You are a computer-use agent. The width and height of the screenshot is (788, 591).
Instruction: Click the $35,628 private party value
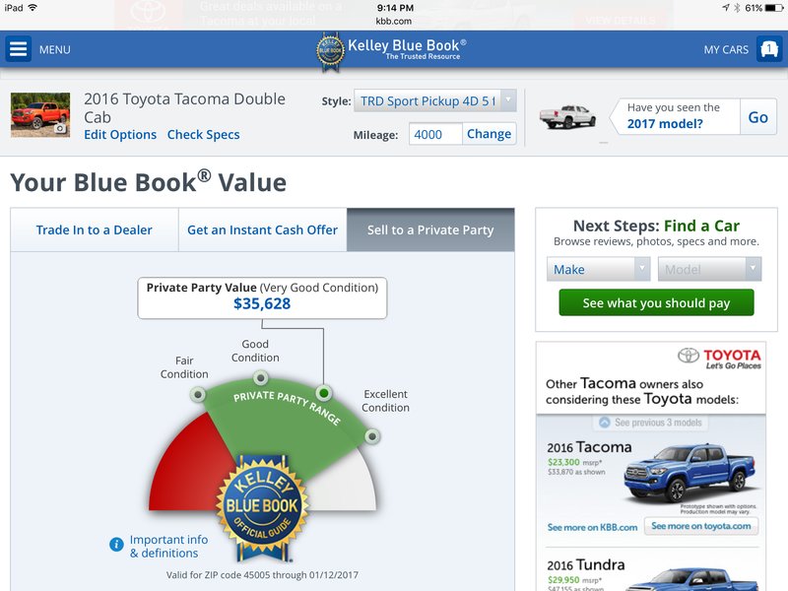[262, 303]
